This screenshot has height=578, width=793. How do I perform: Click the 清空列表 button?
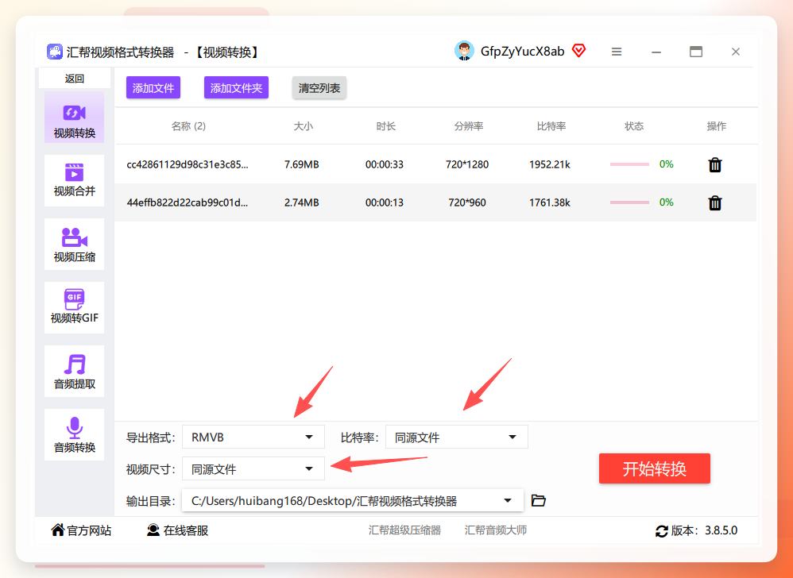click(319, 88)
